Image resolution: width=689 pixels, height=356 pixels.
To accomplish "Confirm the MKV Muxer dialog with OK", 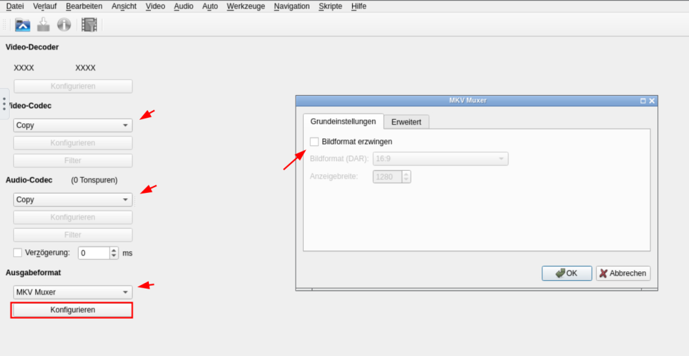I will [x=567, y=273].
